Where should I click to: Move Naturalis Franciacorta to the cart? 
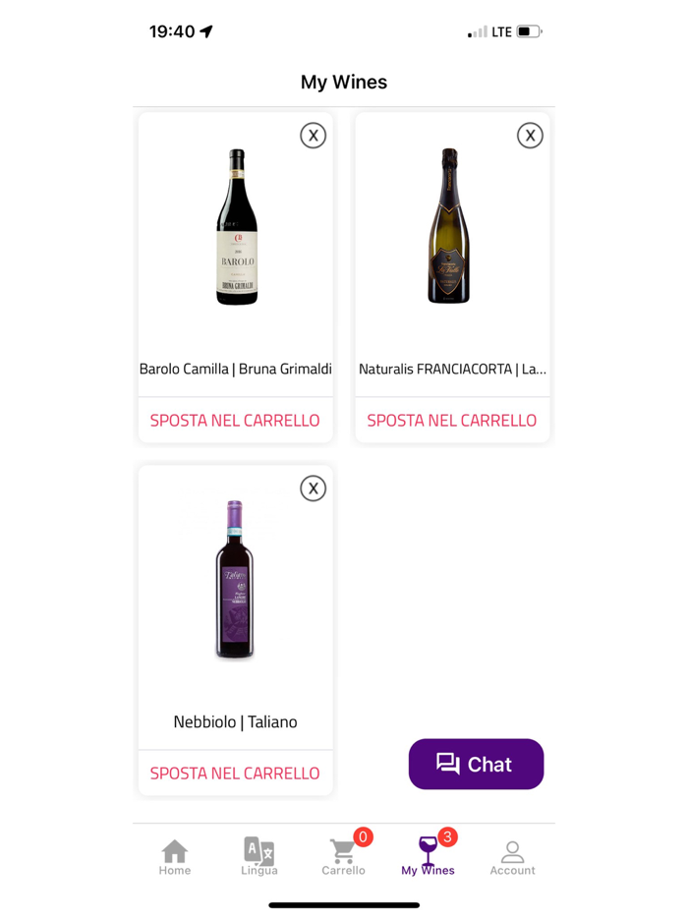click(x=452, y=421)
